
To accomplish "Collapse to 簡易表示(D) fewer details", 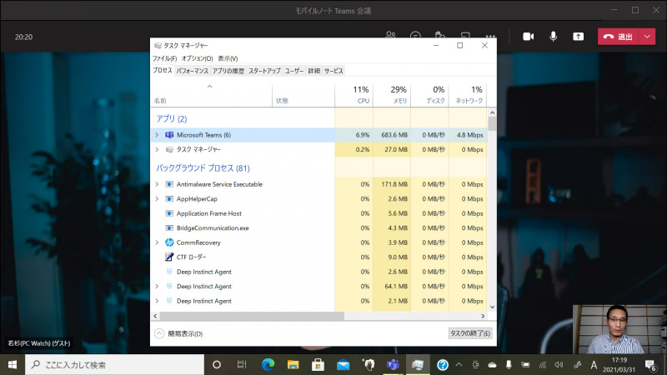I will (178, 334).
